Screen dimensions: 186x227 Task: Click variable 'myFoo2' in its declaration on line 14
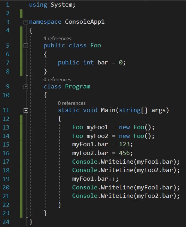click(x=97, y=136)
